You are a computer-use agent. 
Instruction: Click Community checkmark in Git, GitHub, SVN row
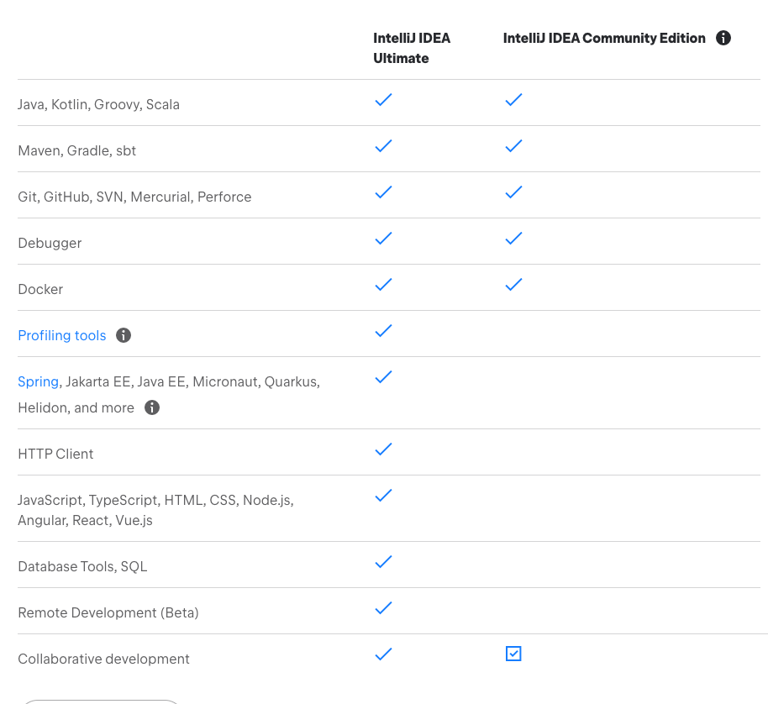coord(513,192)
